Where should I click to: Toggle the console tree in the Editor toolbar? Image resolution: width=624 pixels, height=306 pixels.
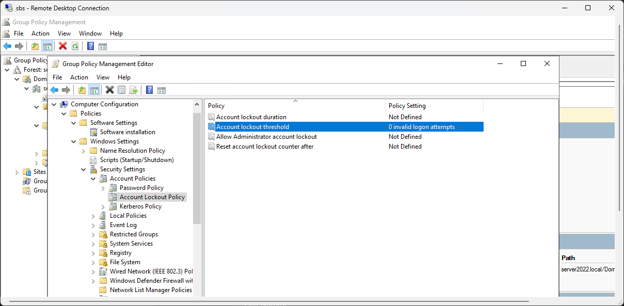(x=94, y=90)
